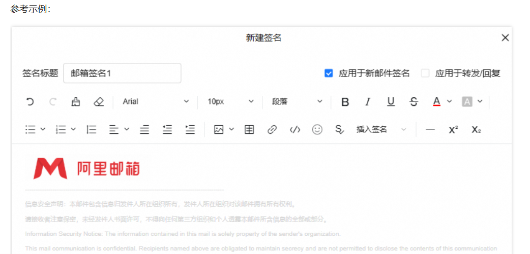
Task: Open the background color dropdown arrow
Action: click(x=480, y=101)
